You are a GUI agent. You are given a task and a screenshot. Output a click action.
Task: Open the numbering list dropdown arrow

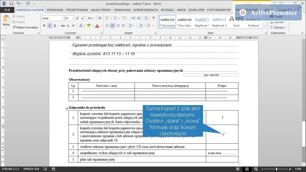coord(120,18)
